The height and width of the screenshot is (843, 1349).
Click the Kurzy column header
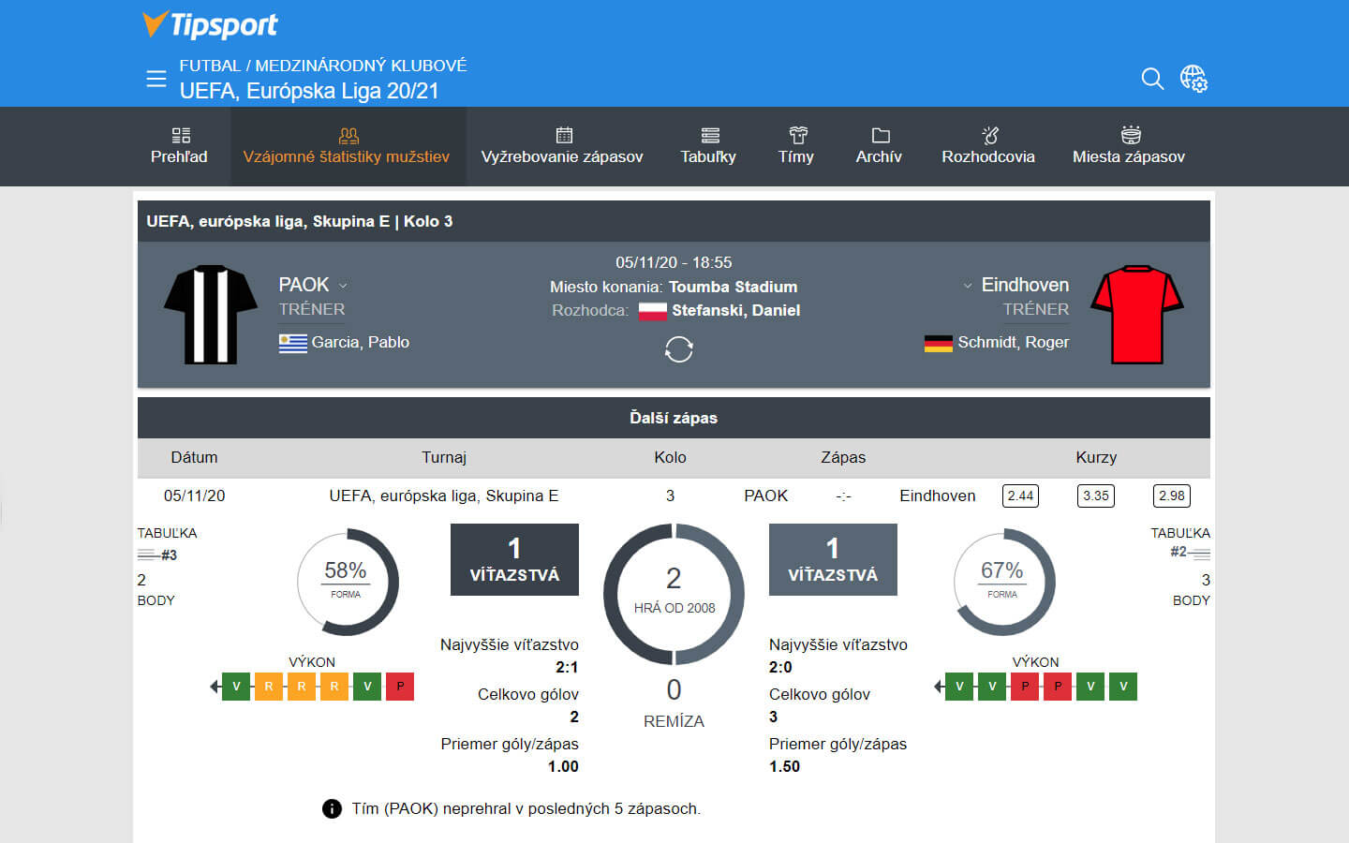coord(1096,458)
